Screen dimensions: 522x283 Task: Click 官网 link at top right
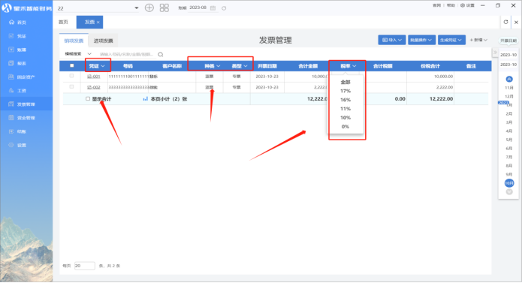pos(436,5)
